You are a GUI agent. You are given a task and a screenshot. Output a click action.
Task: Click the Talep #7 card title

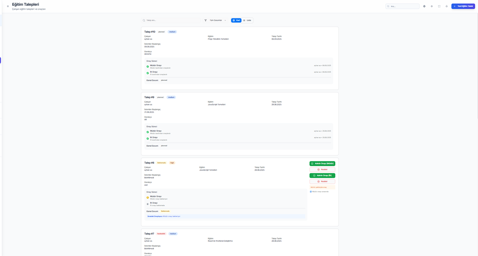click(x=149, y=234)
